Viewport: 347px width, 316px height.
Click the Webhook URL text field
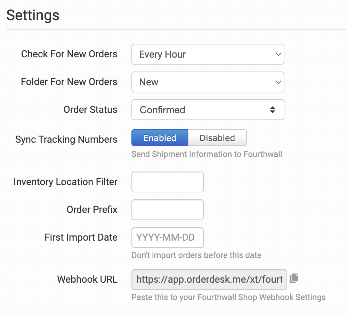pos(209,280)
